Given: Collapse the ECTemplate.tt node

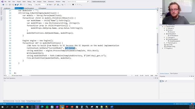Looking at the screenshot, I should tap(165, 34).
